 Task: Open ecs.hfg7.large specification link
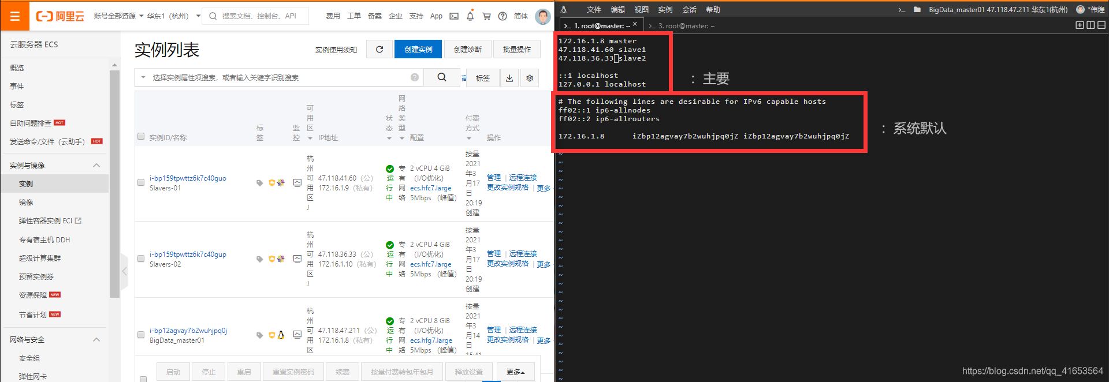click(x=431, y=340)
